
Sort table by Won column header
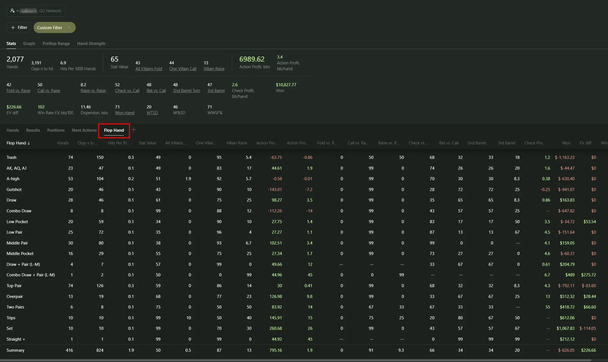pyautogui.click(x=566, y=143)
